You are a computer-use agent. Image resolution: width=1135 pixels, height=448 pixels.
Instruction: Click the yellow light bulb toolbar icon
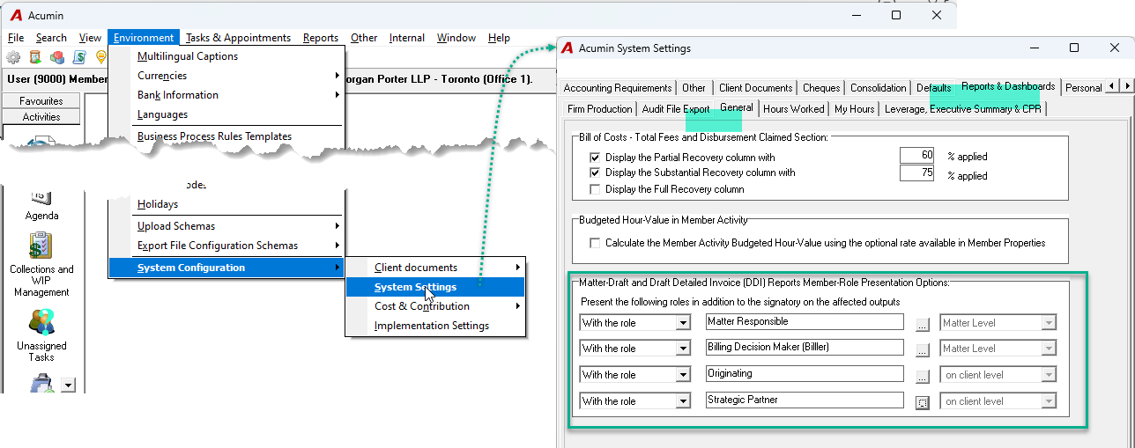click(100, 57)
